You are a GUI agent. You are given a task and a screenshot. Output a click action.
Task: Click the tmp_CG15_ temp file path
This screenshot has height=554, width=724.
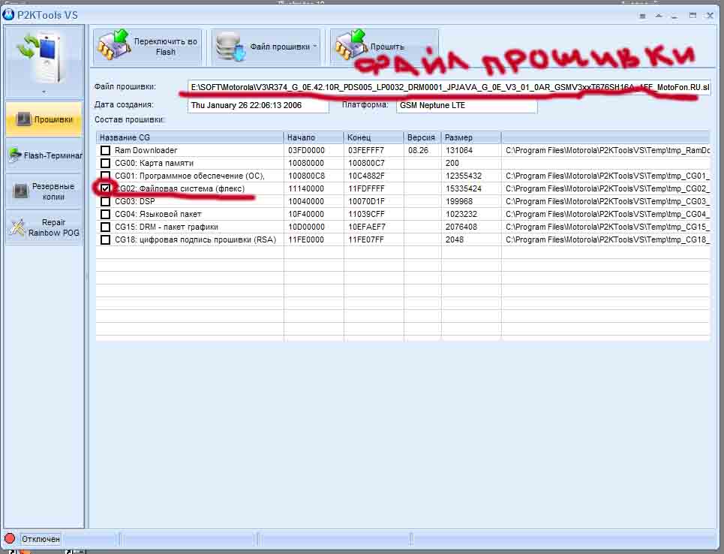tap(608, 227)
